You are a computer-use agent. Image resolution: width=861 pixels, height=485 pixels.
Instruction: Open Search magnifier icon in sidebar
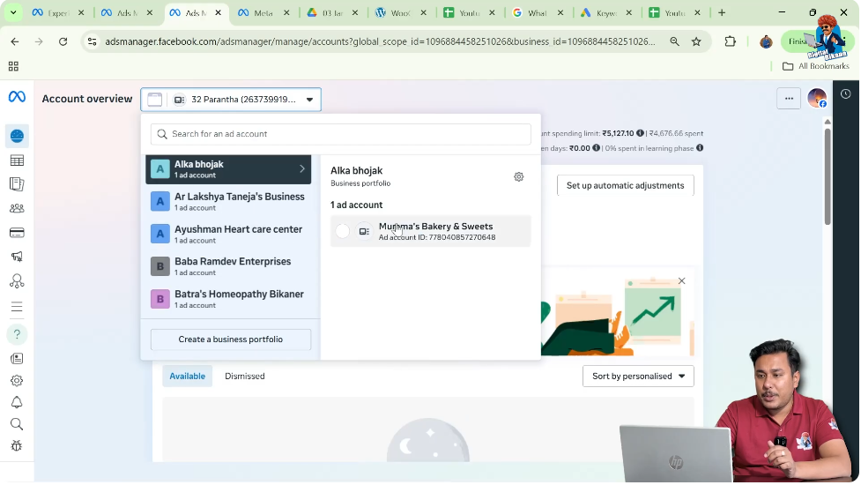17,424
